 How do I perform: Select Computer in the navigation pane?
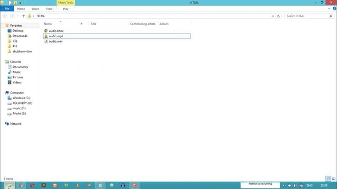pos(17,93)
